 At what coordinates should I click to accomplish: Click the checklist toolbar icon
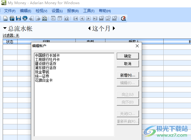(45, 18)
